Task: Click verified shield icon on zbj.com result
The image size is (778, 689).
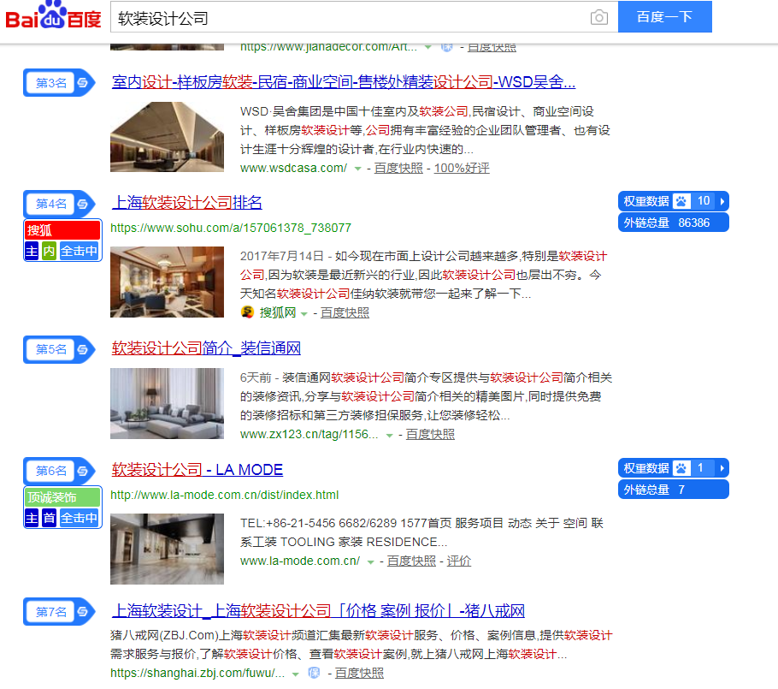Action: (x=314, y=673)
